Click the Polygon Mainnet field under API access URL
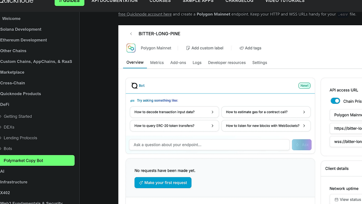The image size is (362, 204). pos(346,115)
